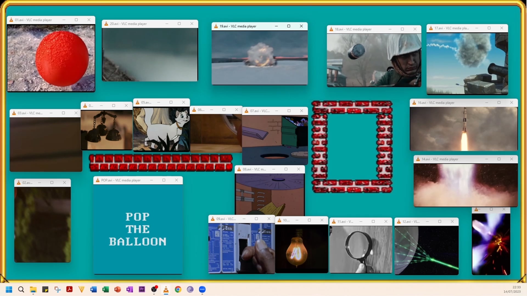The image size is (527, 296).
Task: Click the VLC cone icon in 08.avi title bar
Action: click(x=239, y=169)
